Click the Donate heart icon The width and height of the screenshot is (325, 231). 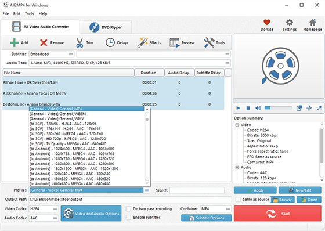pyautogui.click(x=267, y=23)
